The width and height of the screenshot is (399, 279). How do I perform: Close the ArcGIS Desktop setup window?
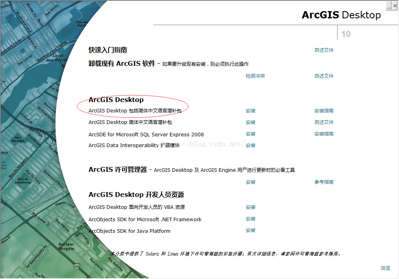395,6
